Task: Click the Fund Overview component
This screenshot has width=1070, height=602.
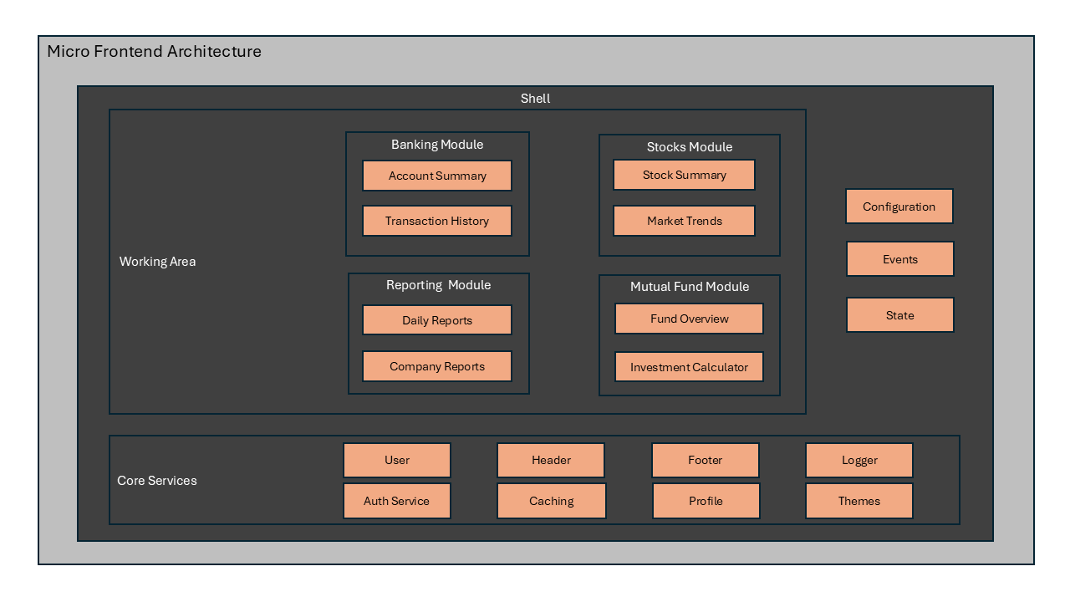Action: coord(690,319)
